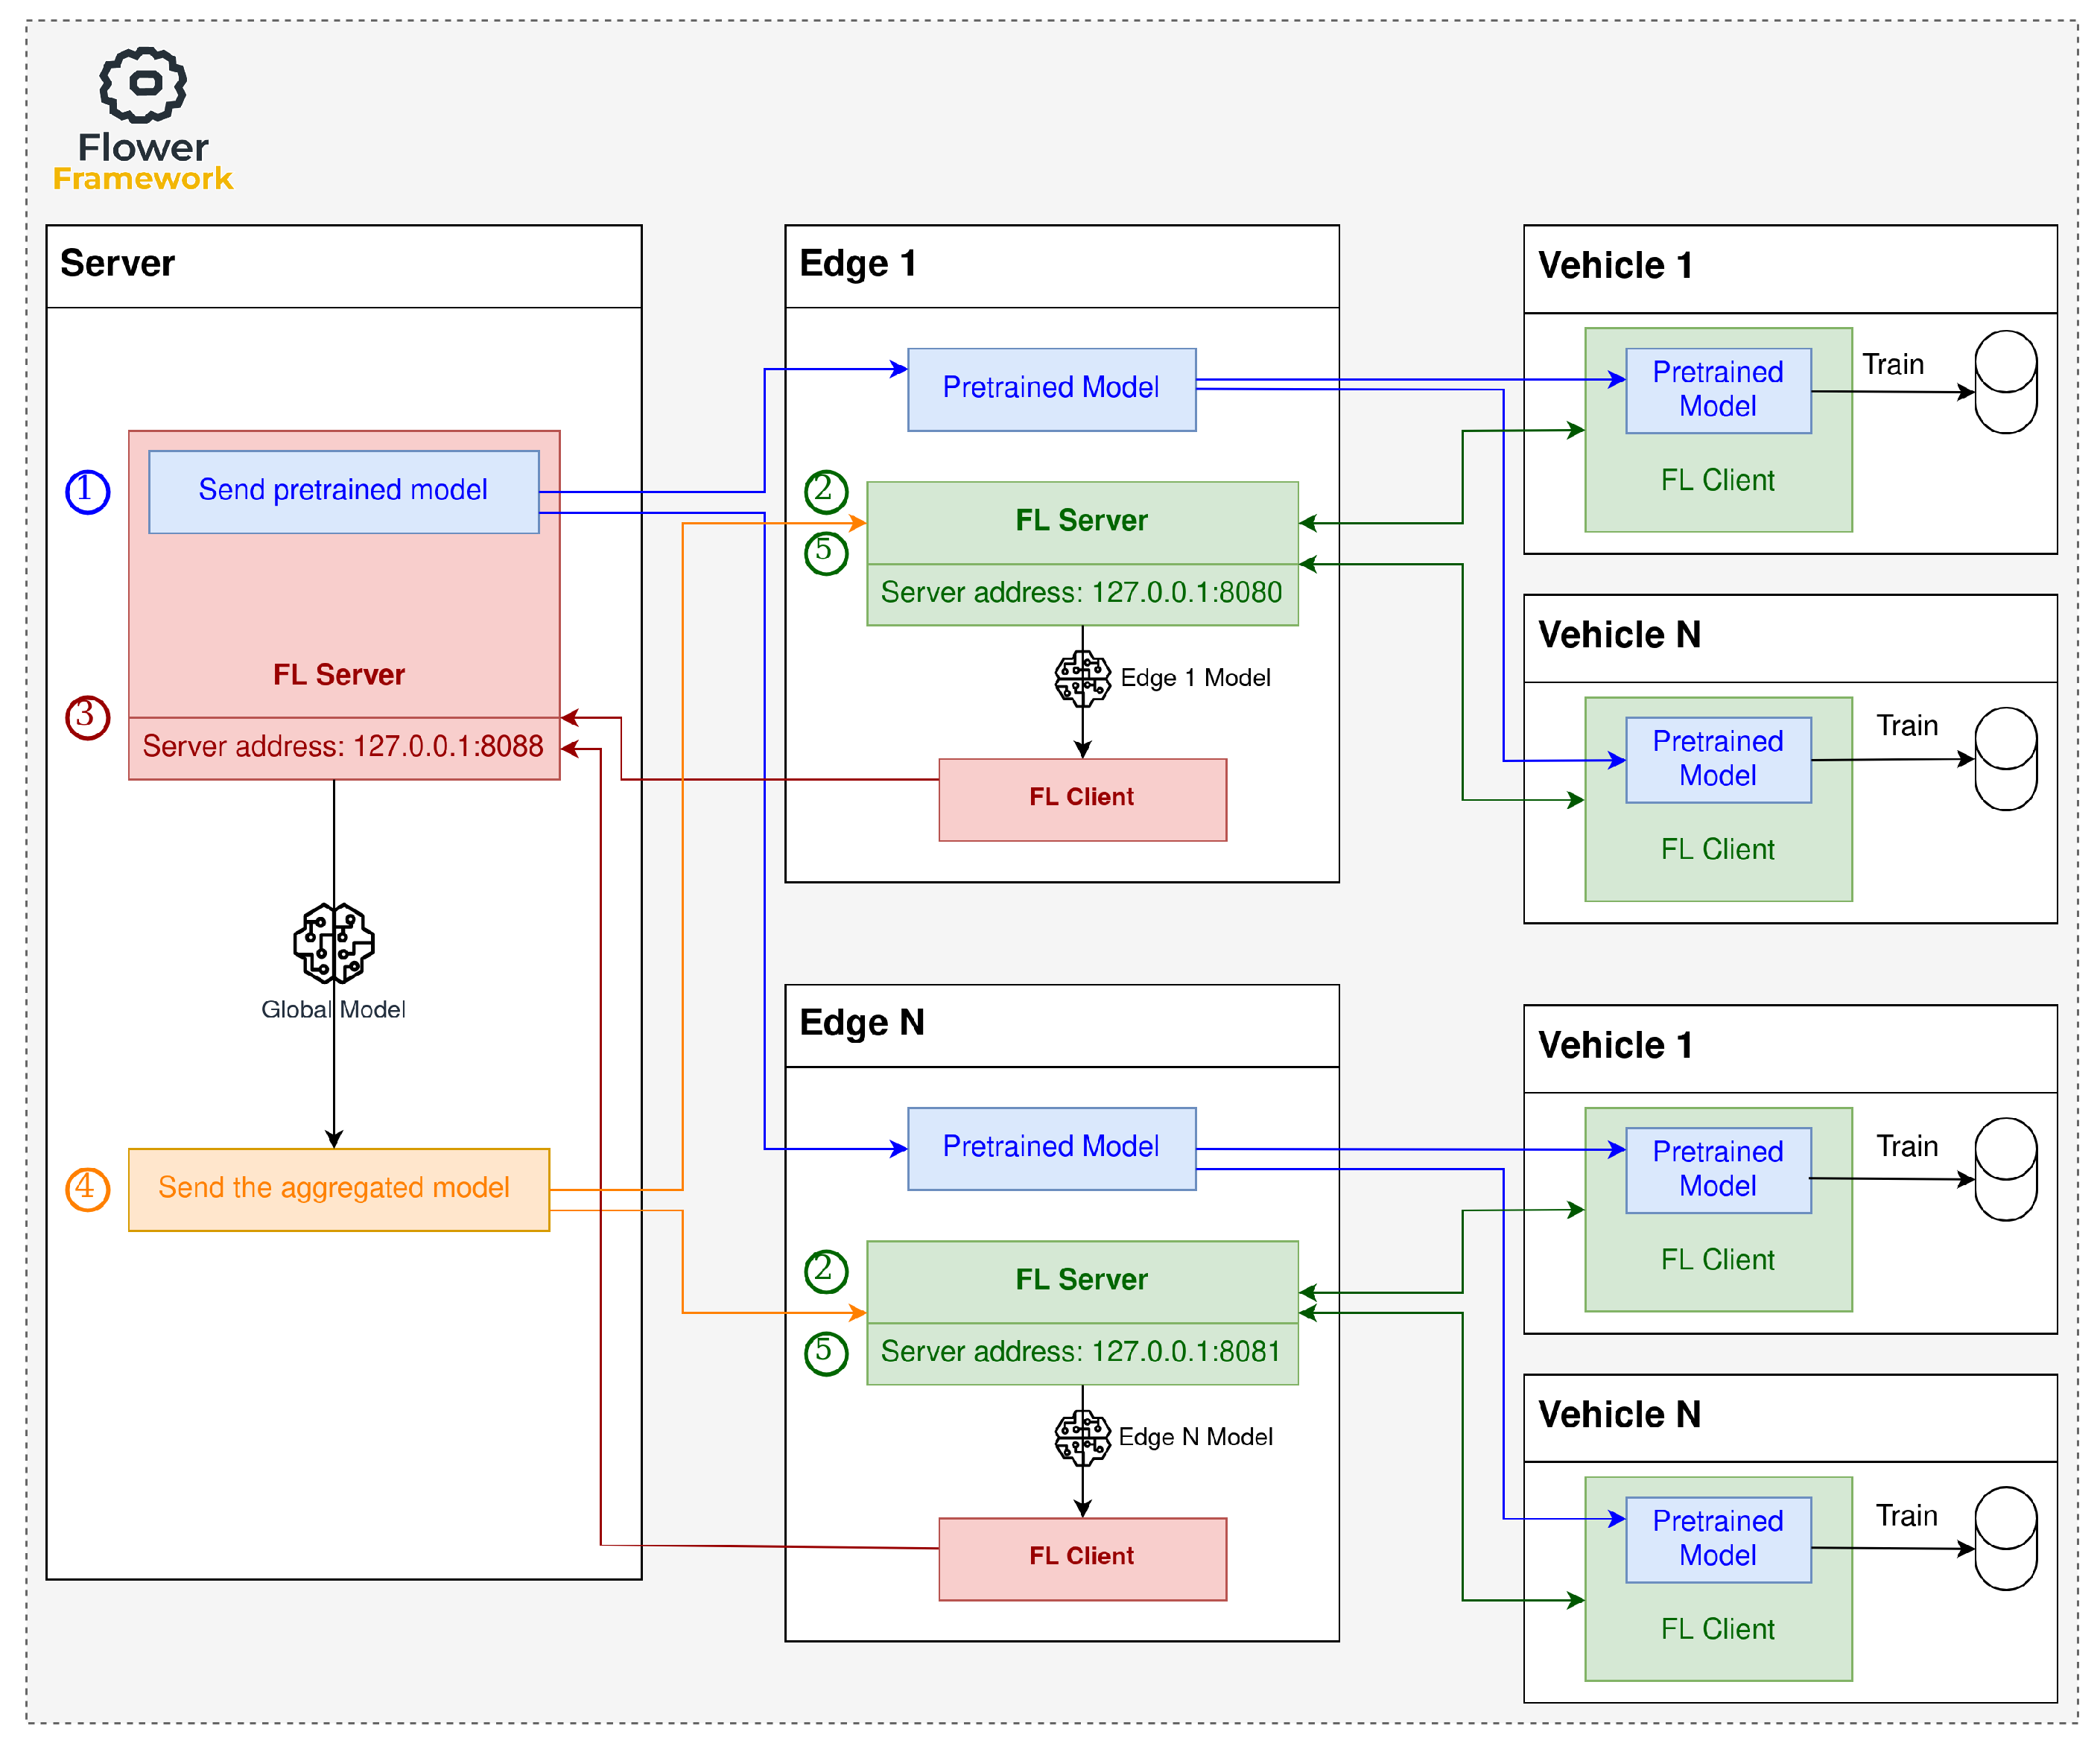Click 'Server address: 127.0.0.1:8080' text
This screenshot has height=1749, width=2100.
(1081, 593)
